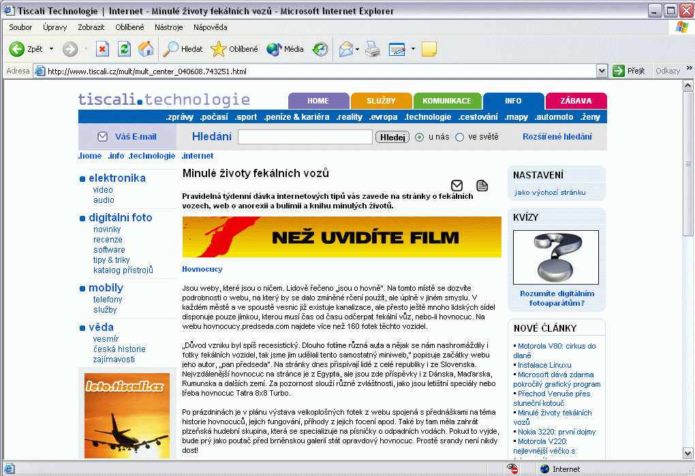Open Oblíbené favorites star button
695x476 pixels.
tap(234, 49)
